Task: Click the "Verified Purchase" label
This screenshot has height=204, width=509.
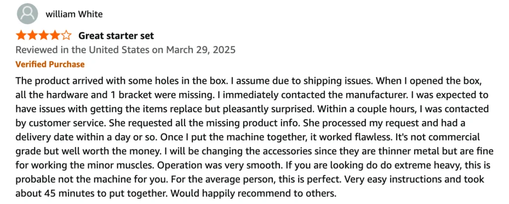Action: pos(50,64)
